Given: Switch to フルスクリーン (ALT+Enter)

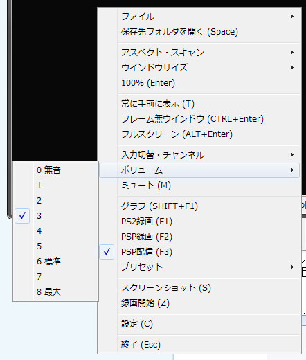Looking at the screenshot, I should tap(199, 134).
